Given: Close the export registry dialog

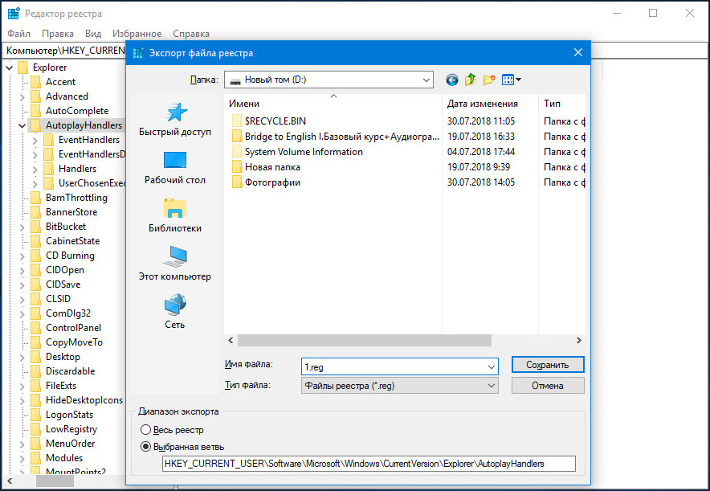Looking at the screenshot, I should coord(578,52).
